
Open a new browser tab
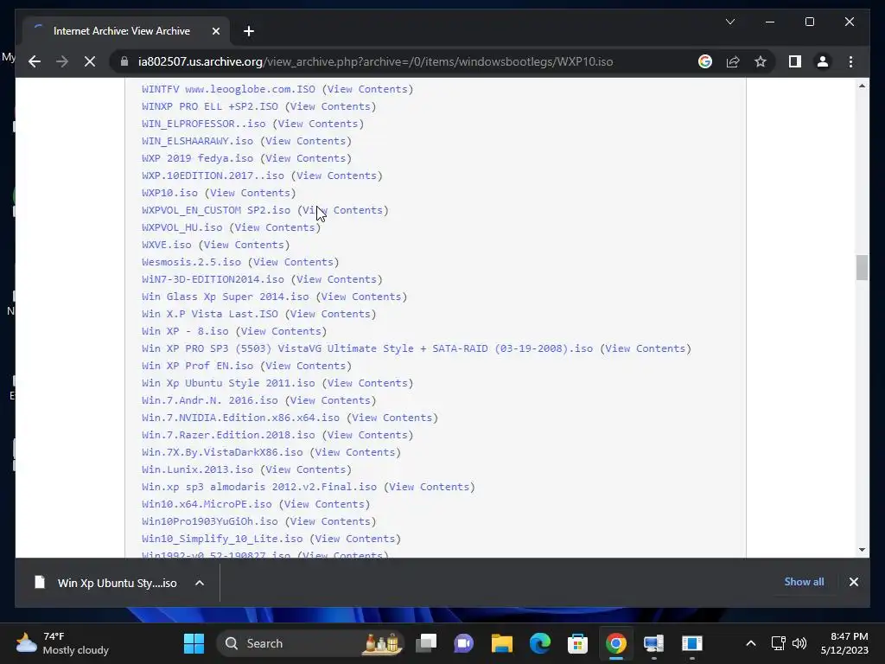249,31
